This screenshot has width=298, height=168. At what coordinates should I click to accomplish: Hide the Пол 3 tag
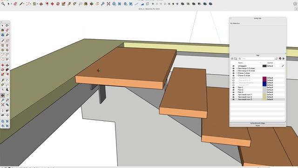click(234, 92)
